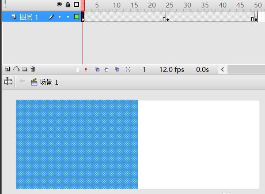Select layer 图层 1 by its name
This screenshot has height=194, width=265.
pyautogui.click(x=29, y=17)
